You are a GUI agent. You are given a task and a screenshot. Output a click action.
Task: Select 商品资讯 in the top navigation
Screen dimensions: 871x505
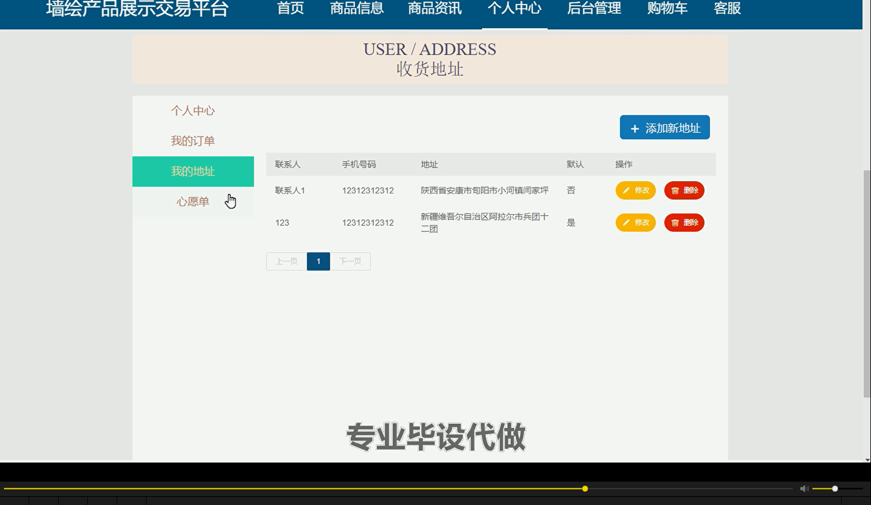pos(434,9)
